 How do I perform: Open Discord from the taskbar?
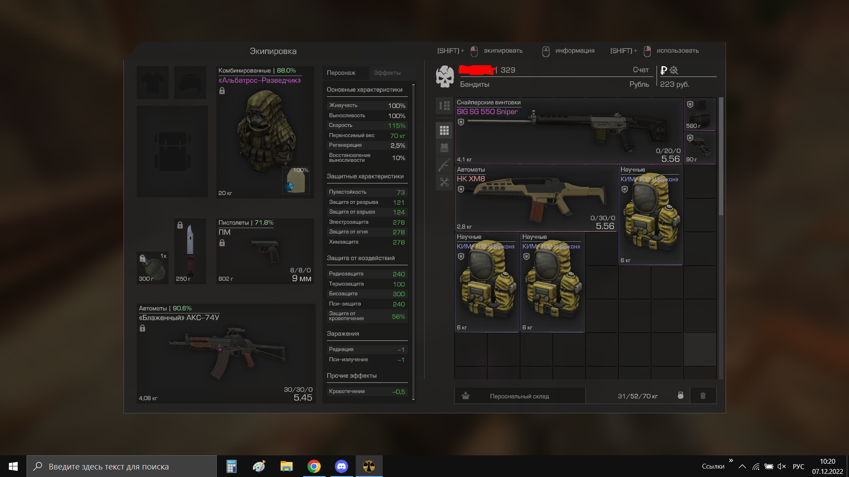(342, 466)
